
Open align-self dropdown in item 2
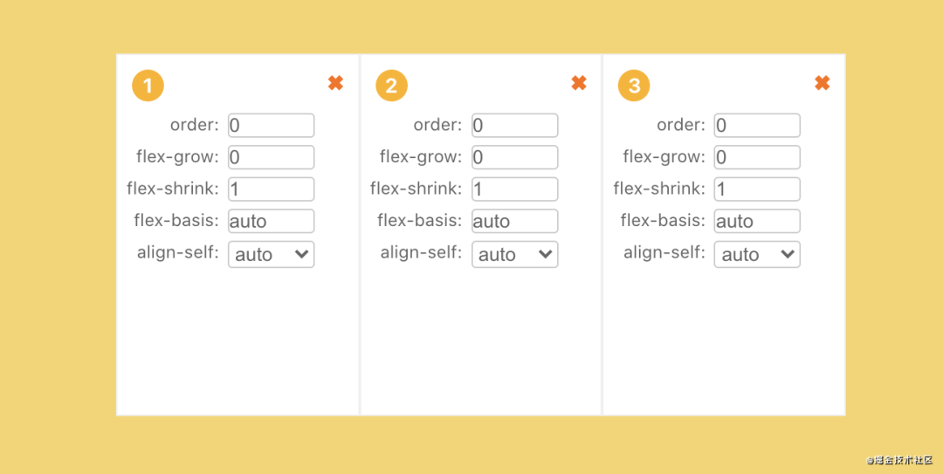pyautogui.click(x=515, y=254)
